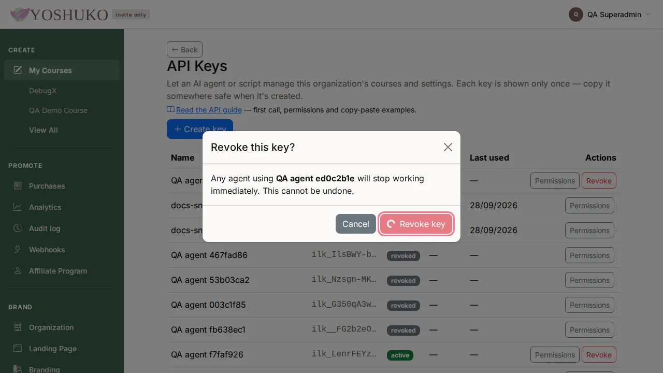Click key prefix ilk__FG2b2eO…
This screenshot has width=663, height=373.
click(344, 329)
